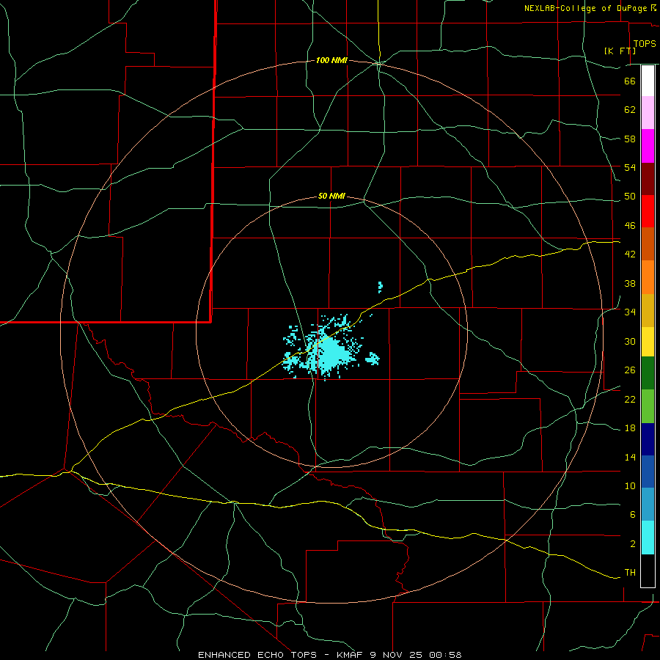Viewport: 660px width, 660px height.
Task: Click the 18 legend scale value
Action: pos(630,428)
